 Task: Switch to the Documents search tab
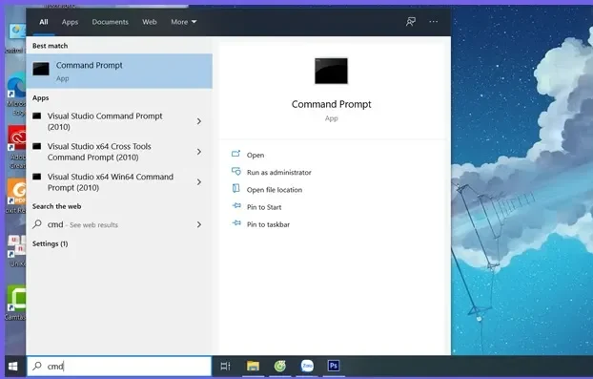[110, 22]
